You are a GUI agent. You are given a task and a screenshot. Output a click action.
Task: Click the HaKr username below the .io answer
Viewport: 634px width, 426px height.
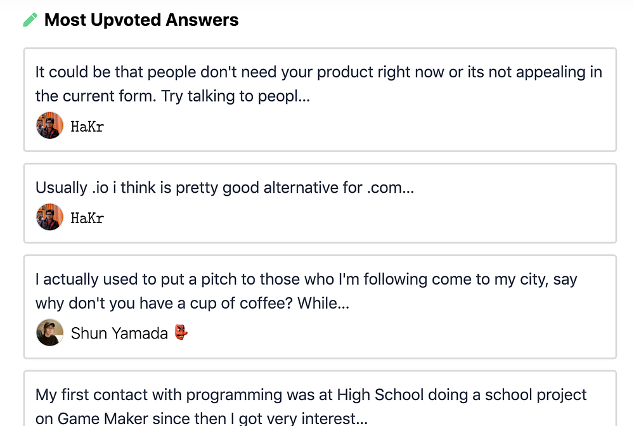click(87, 219)
